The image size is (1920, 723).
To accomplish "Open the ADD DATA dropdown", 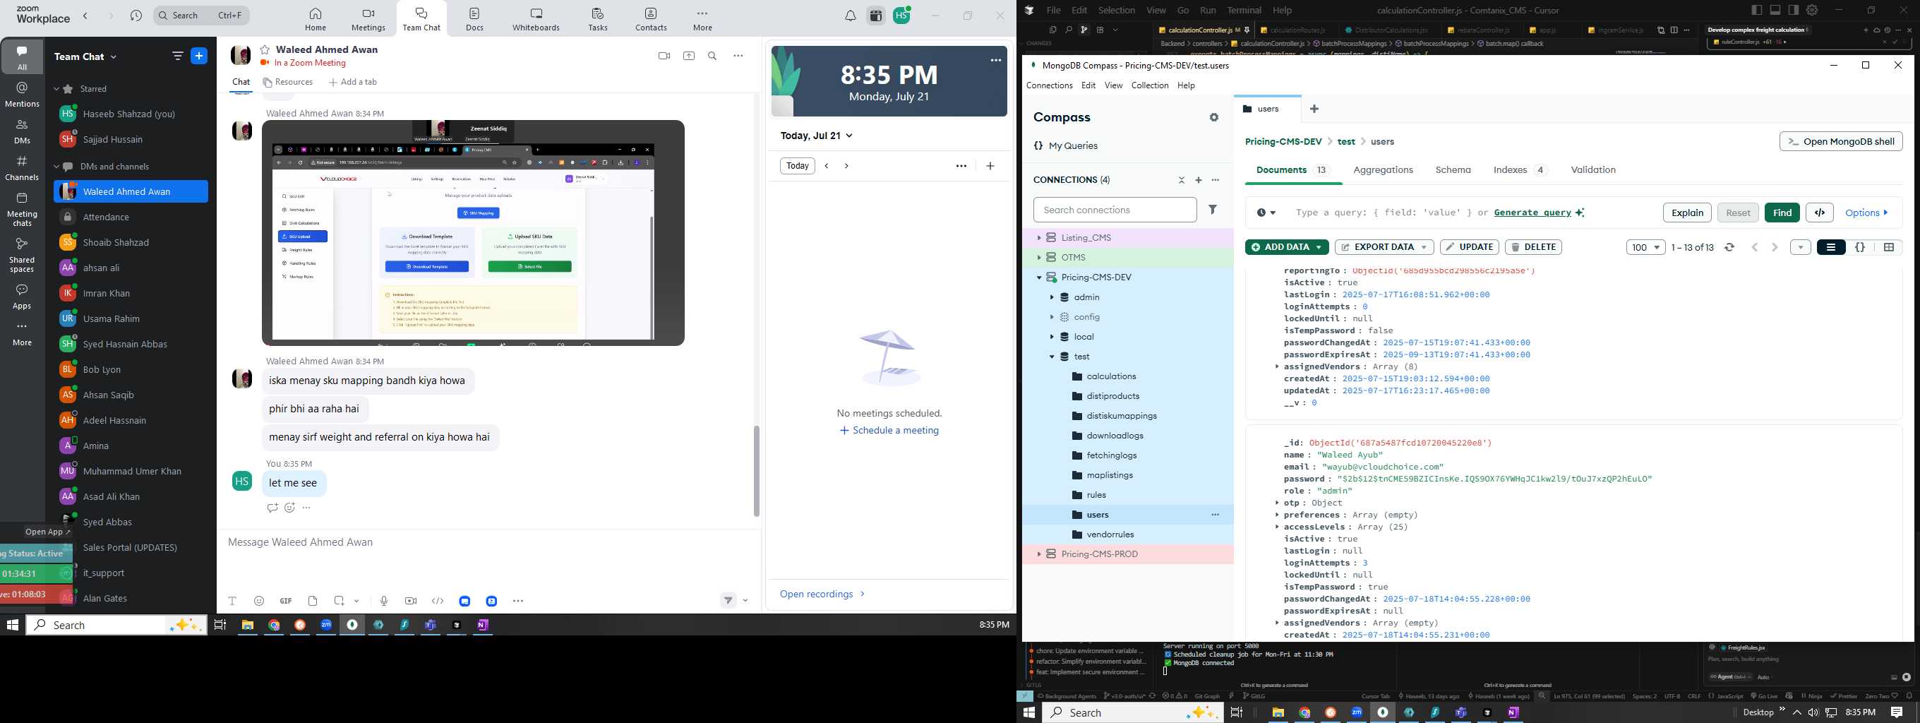I will click(x=1286, y=247).
